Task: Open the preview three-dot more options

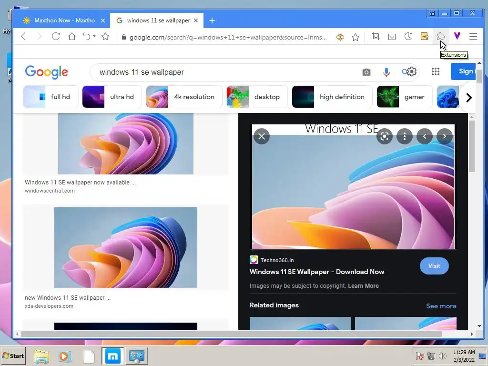Action: click(405, 136)
